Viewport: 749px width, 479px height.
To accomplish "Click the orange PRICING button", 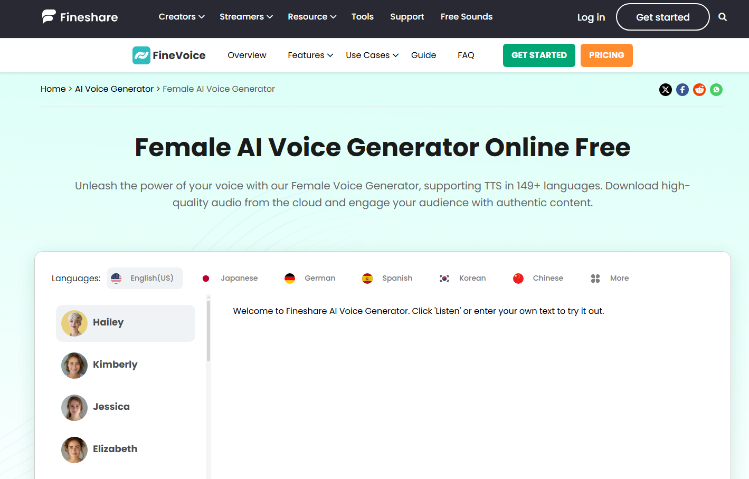I will (606, 55).
